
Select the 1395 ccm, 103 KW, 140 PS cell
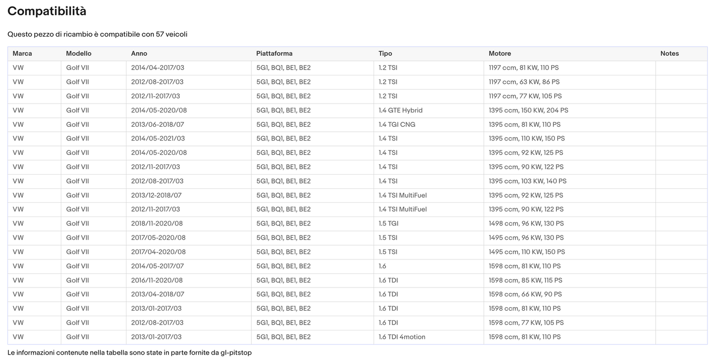(x=528, y=181)
